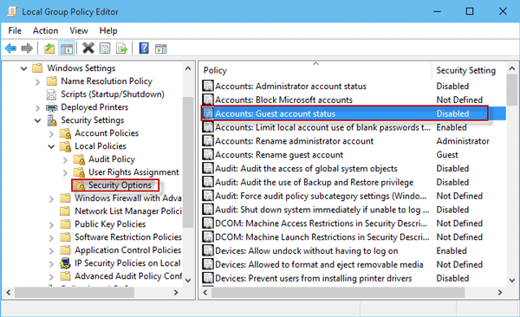This screenshot has width=520, height=317.
Task: Select Accounts: Rename guest account policy
Action: pos(279,155)
